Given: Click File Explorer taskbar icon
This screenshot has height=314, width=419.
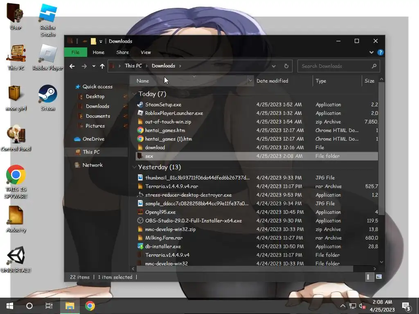Looking at the screenshot, I should tap(70, 306).
